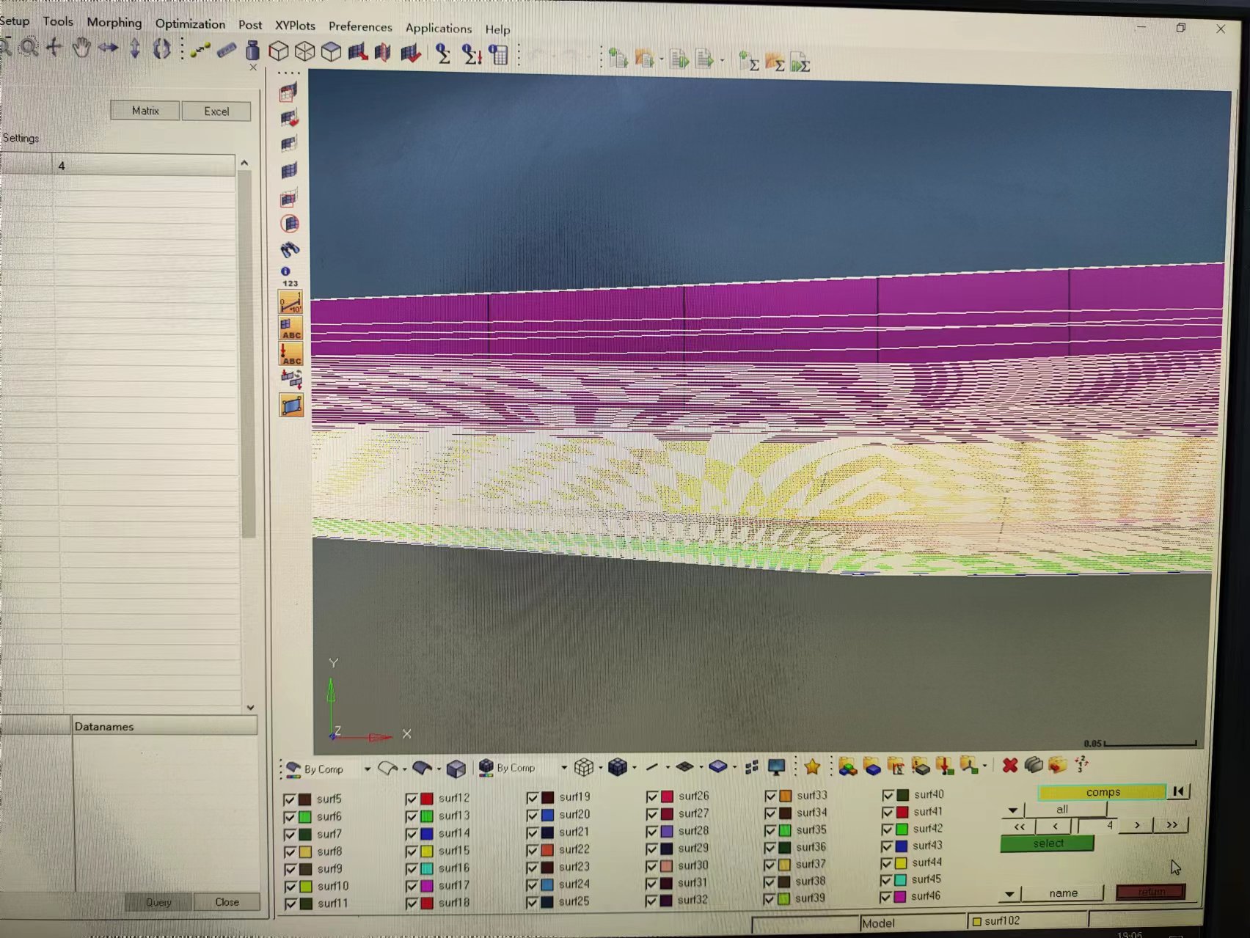This screenshot has height=938, width=1250.
Task: Open the left By Comp geometry color dropdown
Action: click(x=367, y=769)
